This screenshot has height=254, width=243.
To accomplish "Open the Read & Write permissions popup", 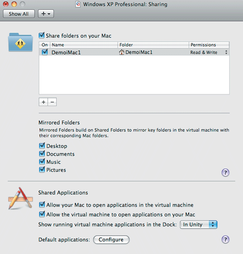I will pyautogui.click(x=209, y=52).
